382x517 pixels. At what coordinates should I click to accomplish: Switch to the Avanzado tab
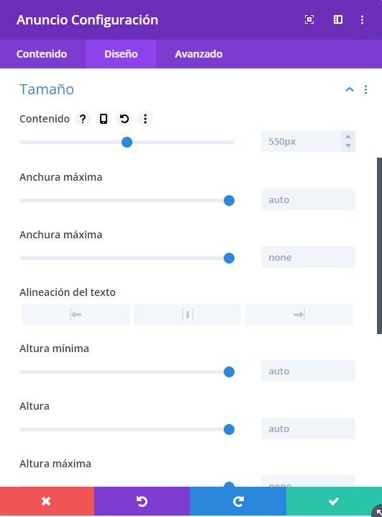click(199, 54)
